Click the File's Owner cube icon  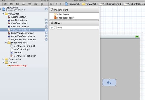[x=55, y=14]
